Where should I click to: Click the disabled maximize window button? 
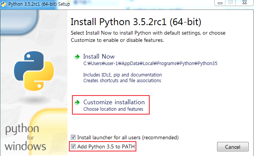point(230,3)
